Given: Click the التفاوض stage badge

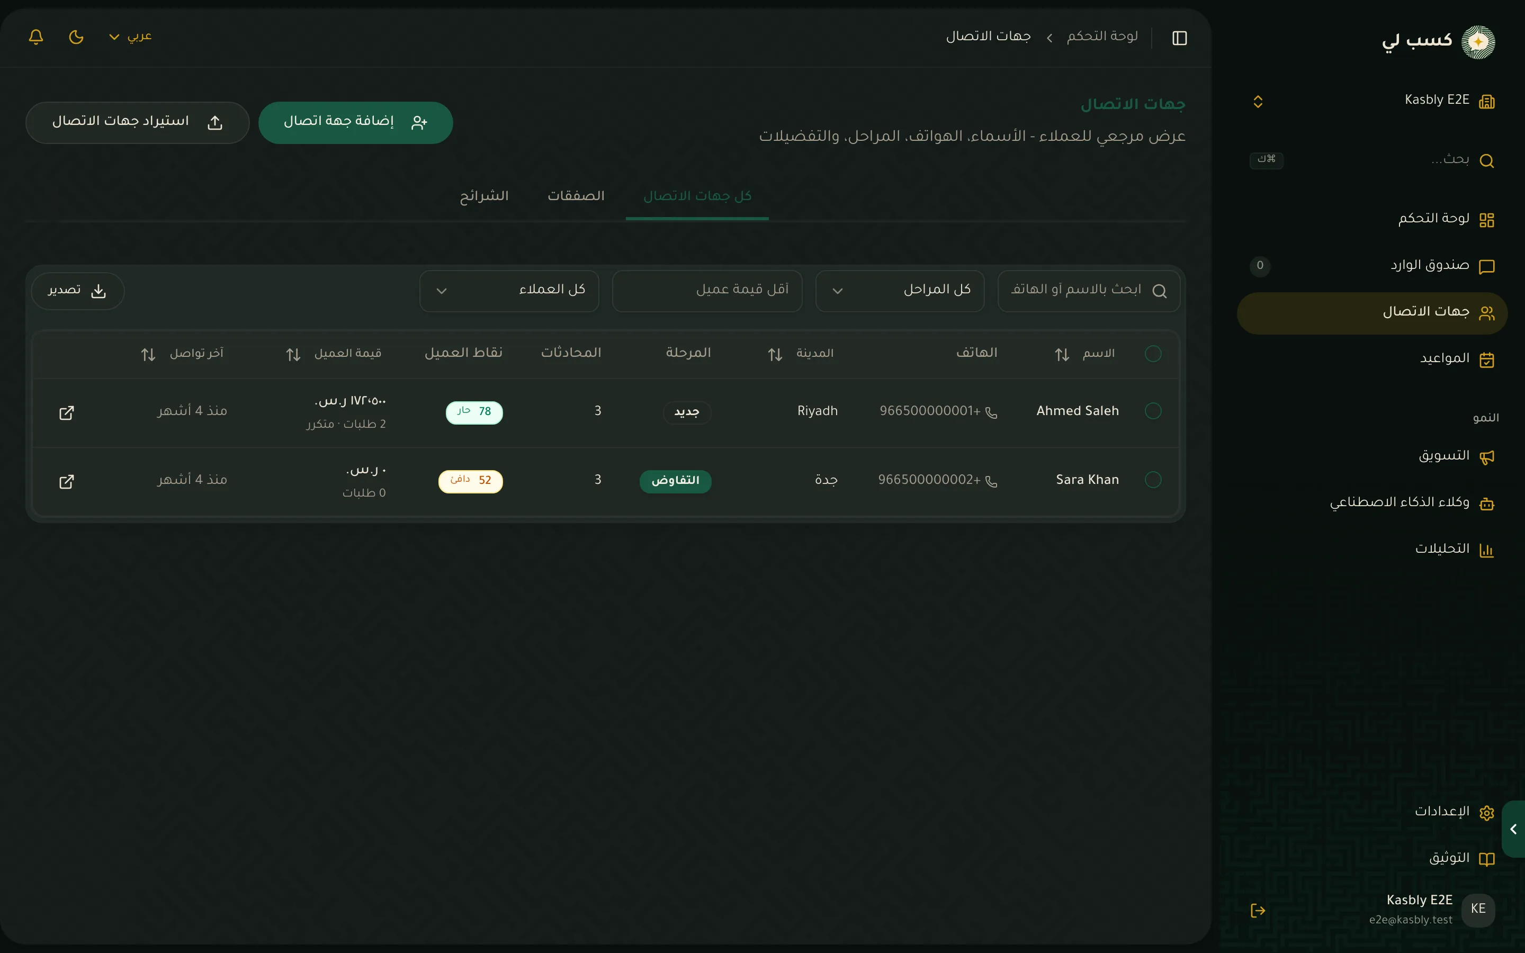Looking at the screenshot, I should 676,481.
